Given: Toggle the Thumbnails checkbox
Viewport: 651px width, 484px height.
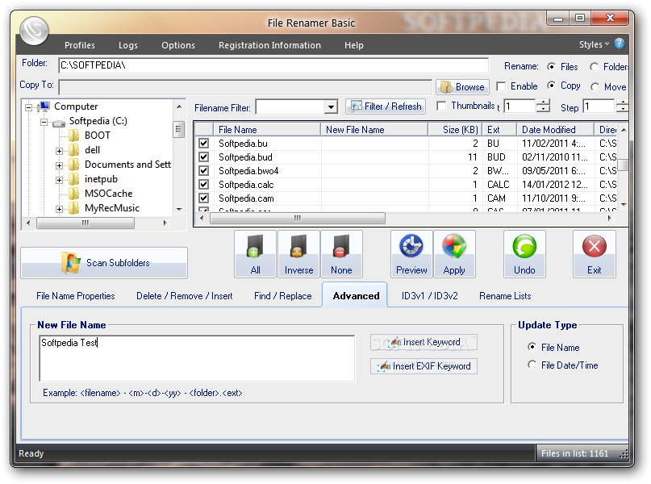Looking at the screenshot, I should (x=442, y=106).
